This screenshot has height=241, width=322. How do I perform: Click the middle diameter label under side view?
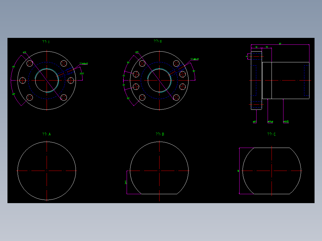[270, 122]
